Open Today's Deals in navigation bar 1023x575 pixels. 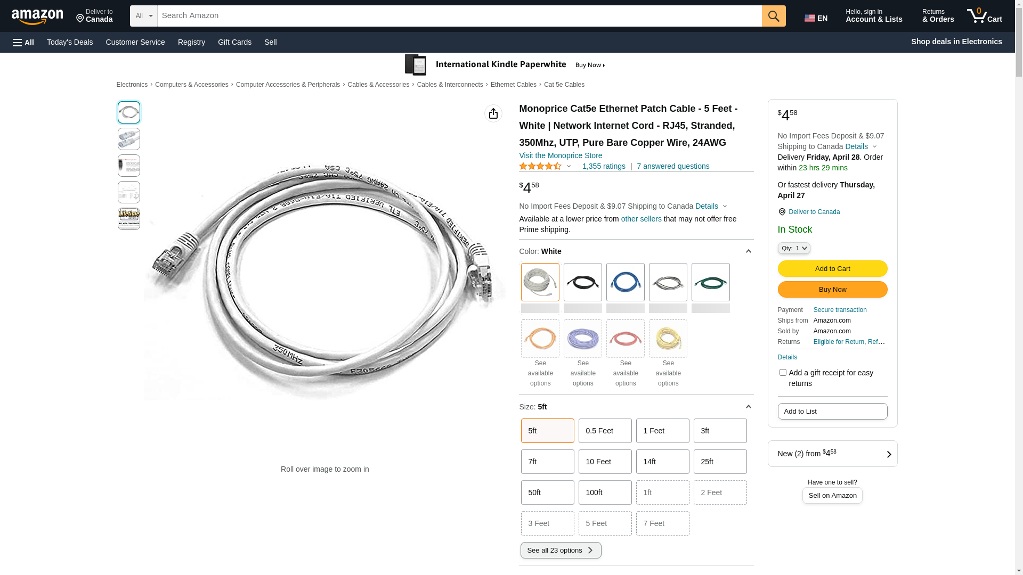click(70, 42)
